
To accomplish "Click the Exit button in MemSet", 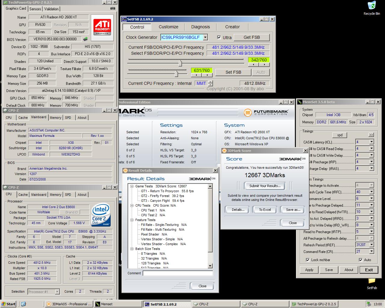I will pyautogui.click(x=369, y=270).
